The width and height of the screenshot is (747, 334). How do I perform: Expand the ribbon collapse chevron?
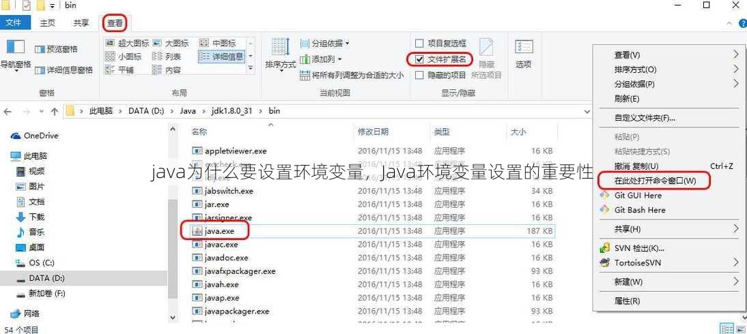pyautogui.click(x=729, y=23)
